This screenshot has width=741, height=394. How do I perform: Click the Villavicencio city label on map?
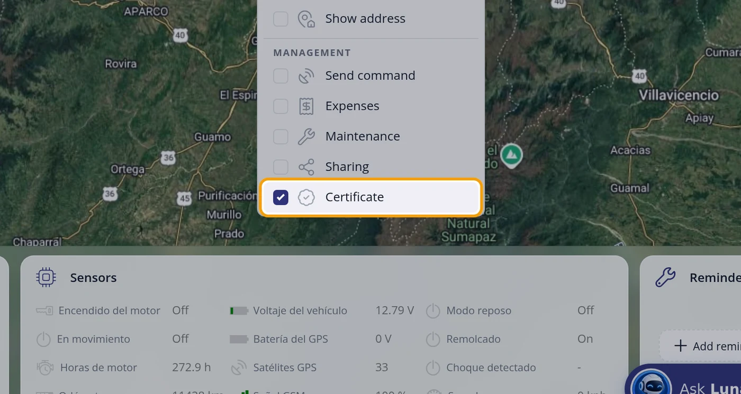tap(679, 96)
